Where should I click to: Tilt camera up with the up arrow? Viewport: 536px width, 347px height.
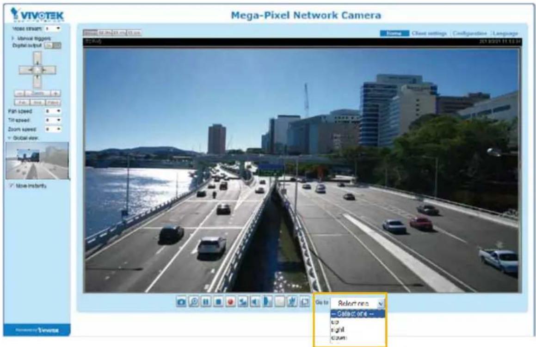(x=37, y=58)
